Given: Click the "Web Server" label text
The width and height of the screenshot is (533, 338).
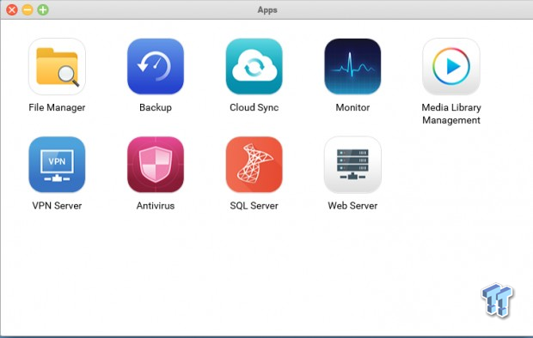Looking at the screenshot, I should (352, 206).
